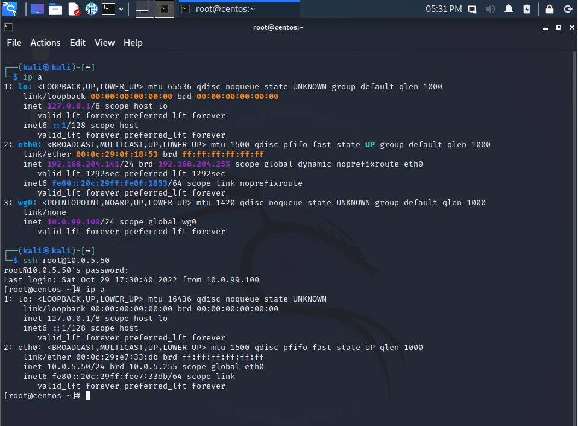Click the 'Last login' line text

(x=131, y=280)
